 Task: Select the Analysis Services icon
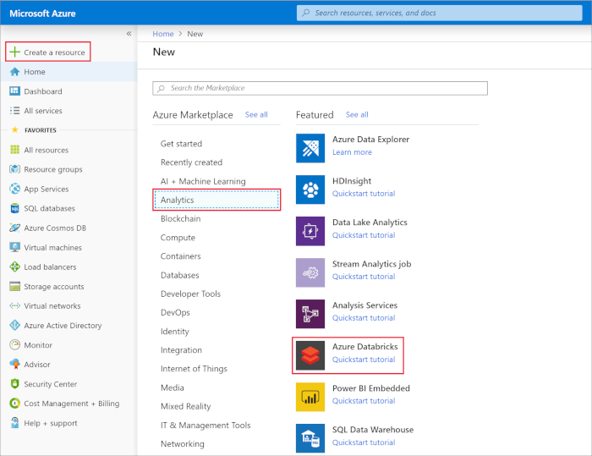click(310, 315)
